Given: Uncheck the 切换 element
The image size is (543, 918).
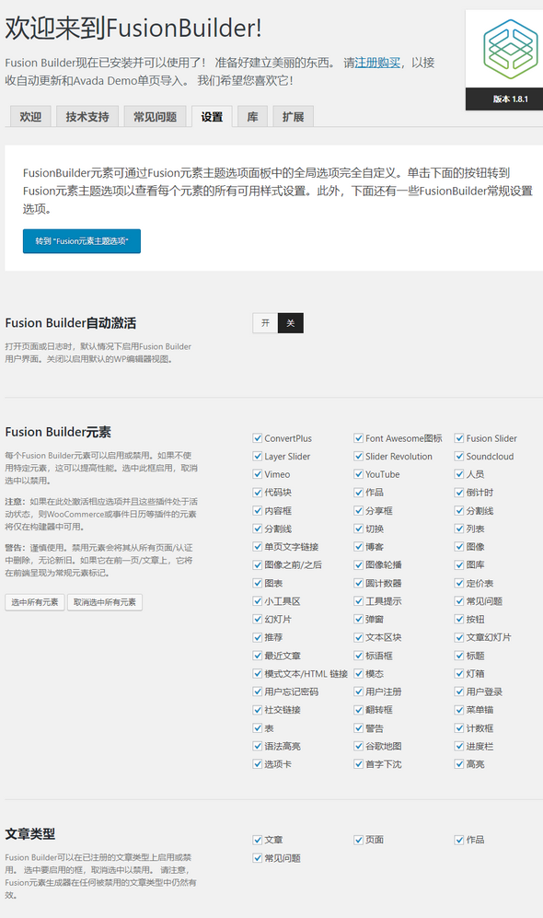Looking at the screenshot, I should click(x=359, y=529).
